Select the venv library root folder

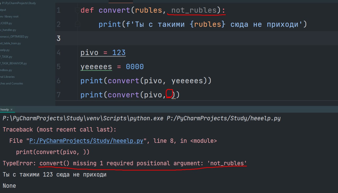tap(9, 16)
